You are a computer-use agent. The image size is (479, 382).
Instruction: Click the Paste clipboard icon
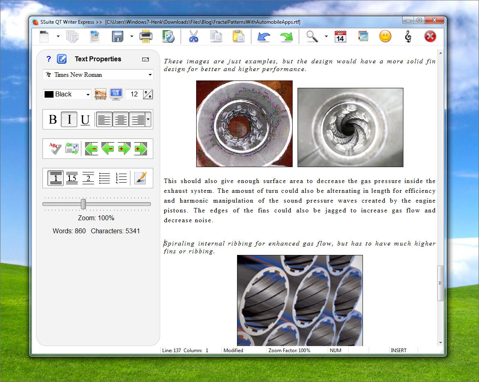[238, 37]
